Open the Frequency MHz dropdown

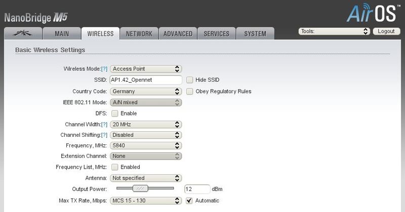[146, 145]
